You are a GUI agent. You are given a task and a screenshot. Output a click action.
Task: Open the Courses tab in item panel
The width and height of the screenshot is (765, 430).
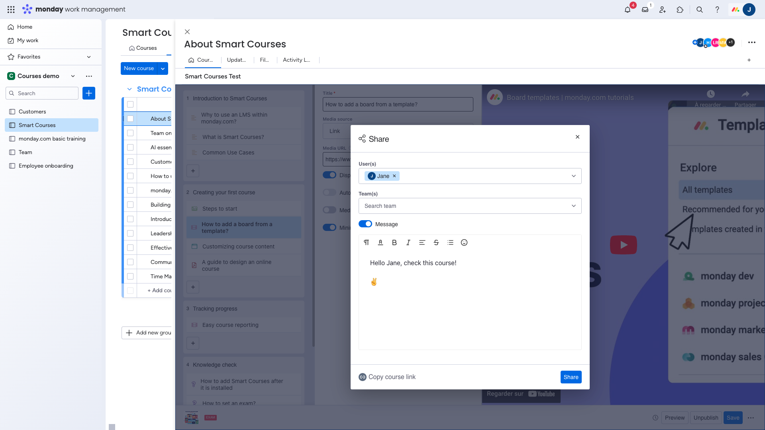[201, 60]
